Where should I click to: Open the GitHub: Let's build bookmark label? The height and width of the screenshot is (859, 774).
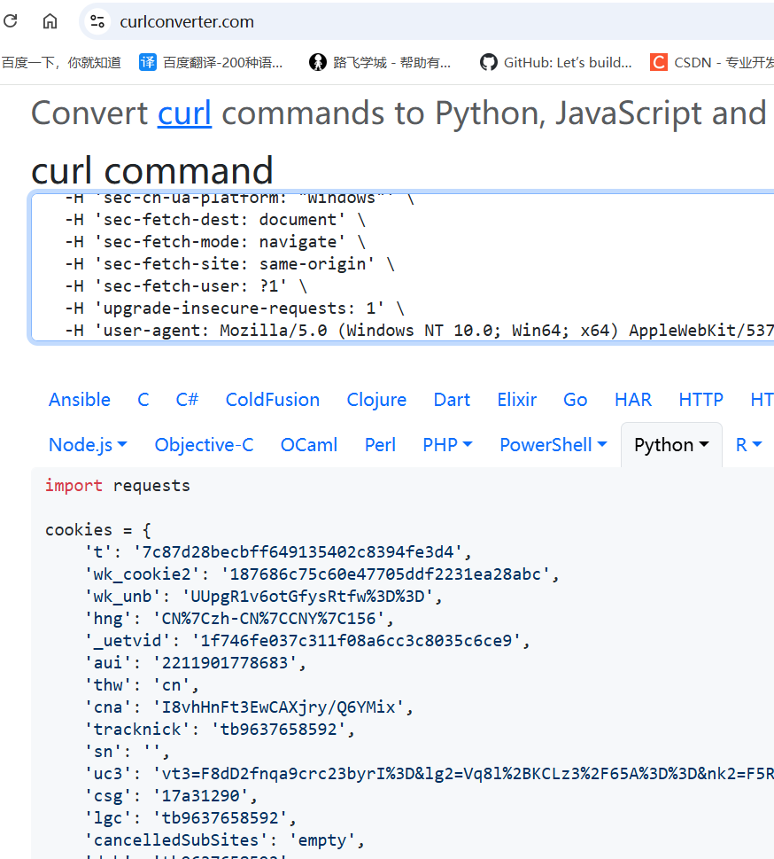[x=568, y=62]
